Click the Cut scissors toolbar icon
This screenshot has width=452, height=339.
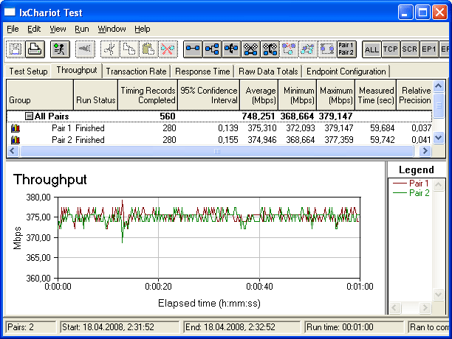(x=110, y=49)
